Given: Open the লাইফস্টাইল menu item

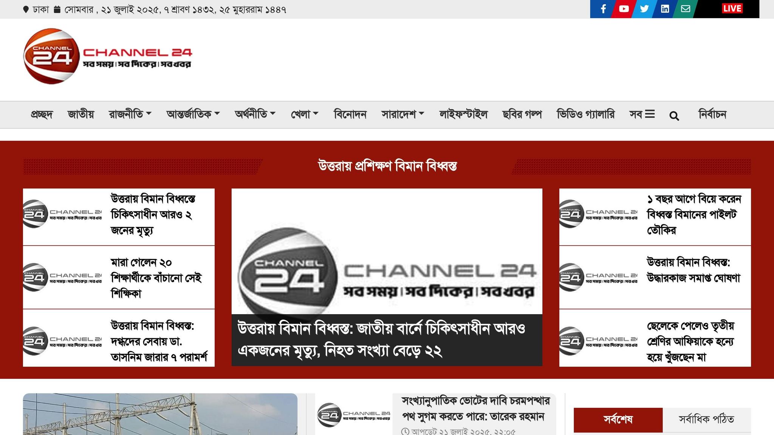Looking at the screenshot, I should pyautogui.click(x=463, y=114).
